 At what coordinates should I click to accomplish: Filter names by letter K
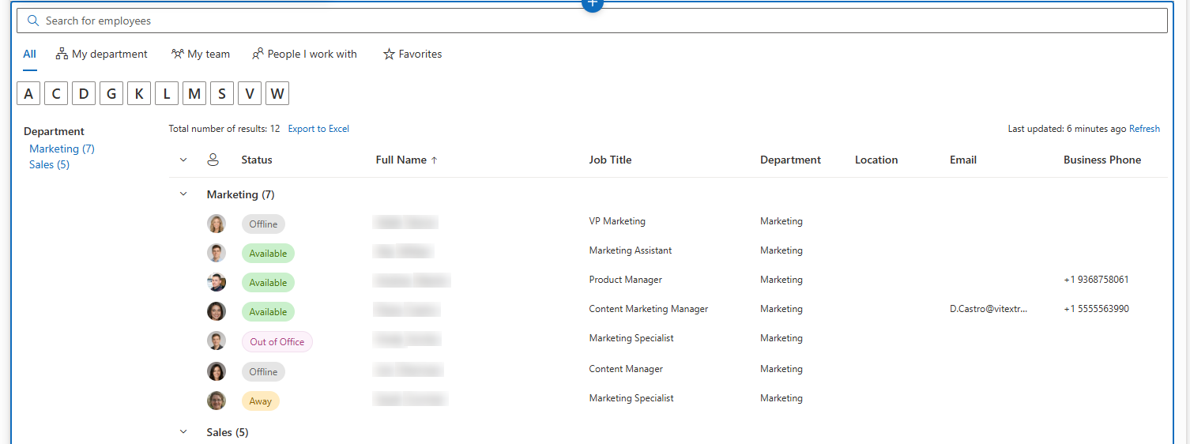click(x=139, y=94)
